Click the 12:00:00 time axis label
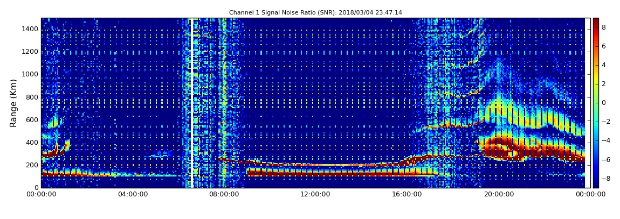Image resolution: width=620 pixels, height=219 pixels. (315, 194)
